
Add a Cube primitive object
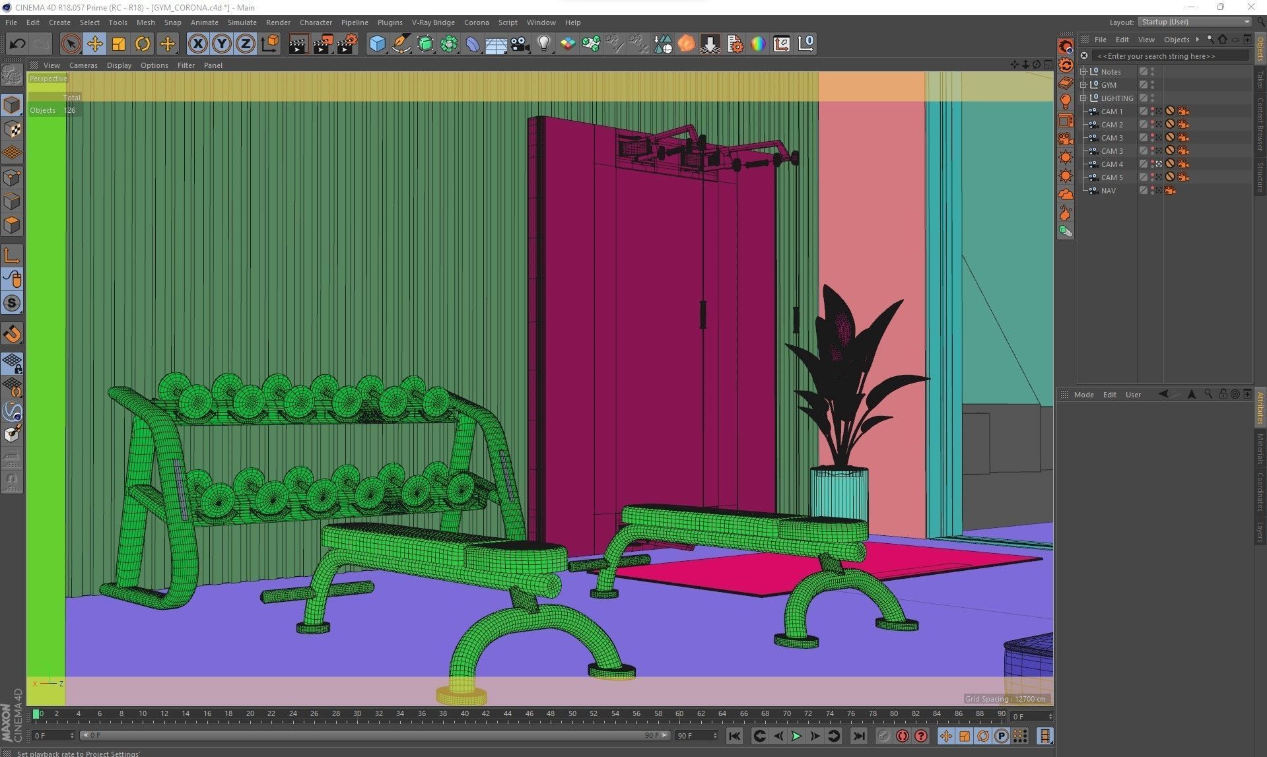point(377,44)
